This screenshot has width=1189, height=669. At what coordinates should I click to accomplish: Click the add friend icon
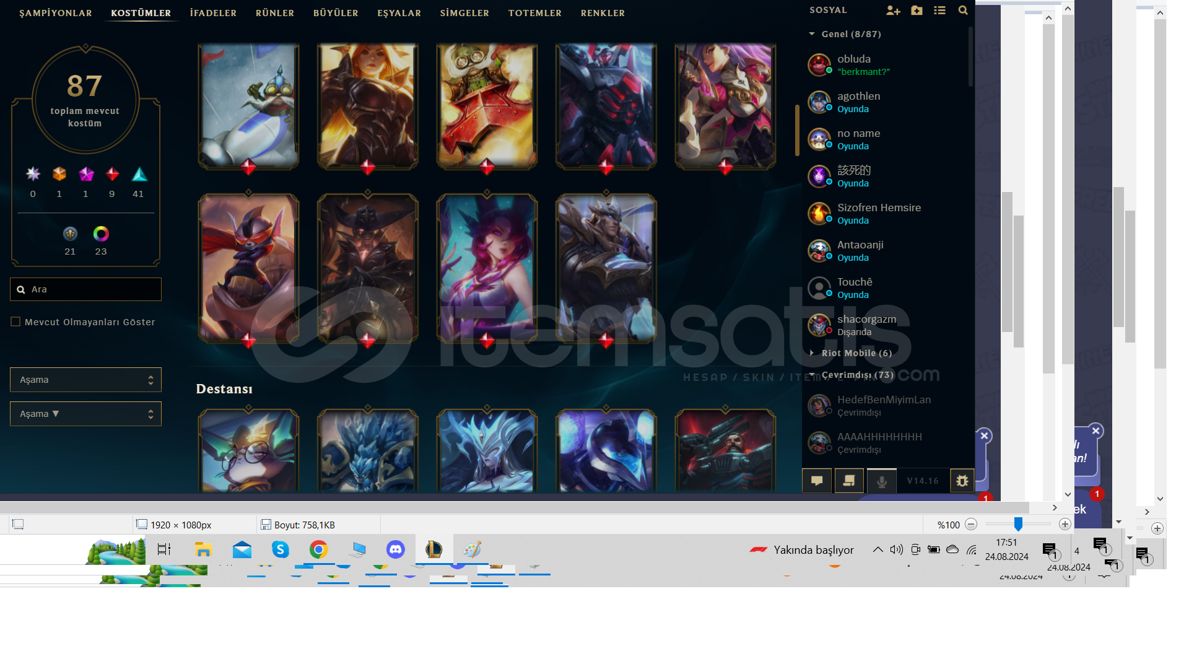pyautogui.click(x=892, y=11)
